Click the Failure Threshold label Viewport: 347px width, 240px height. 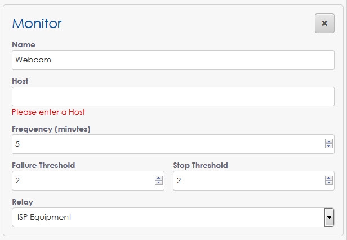point(43,165)
